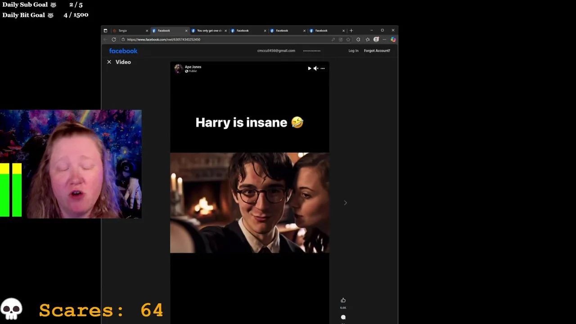This screenshot has height=324, width=576.
Task: Click the Log In button
Action: (x=353, y=51)
